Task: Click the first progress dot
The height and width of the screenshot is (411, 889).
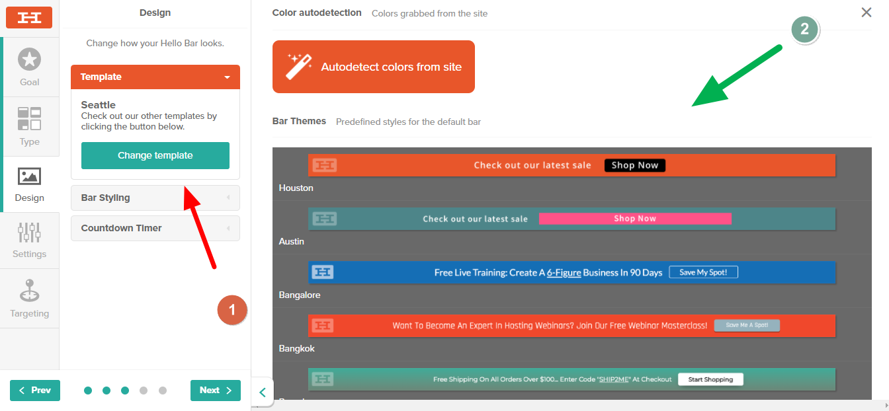Action: (x=88, y=391)
